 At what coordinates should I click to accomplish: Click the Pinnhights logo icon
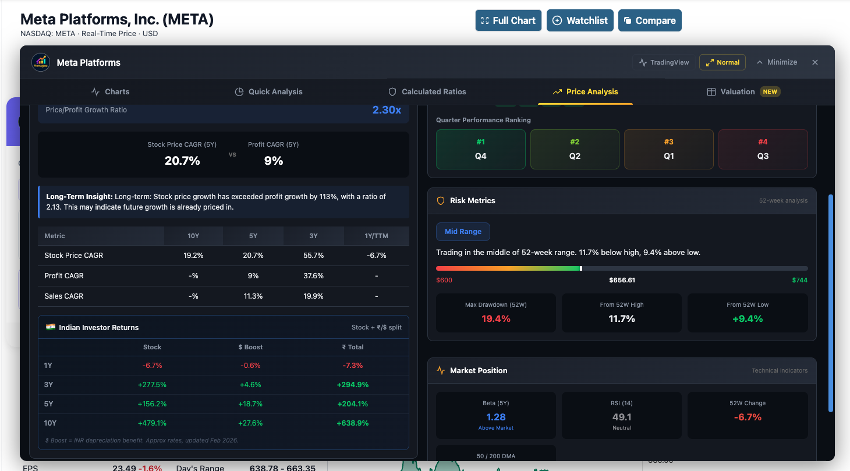coord(40,62)
